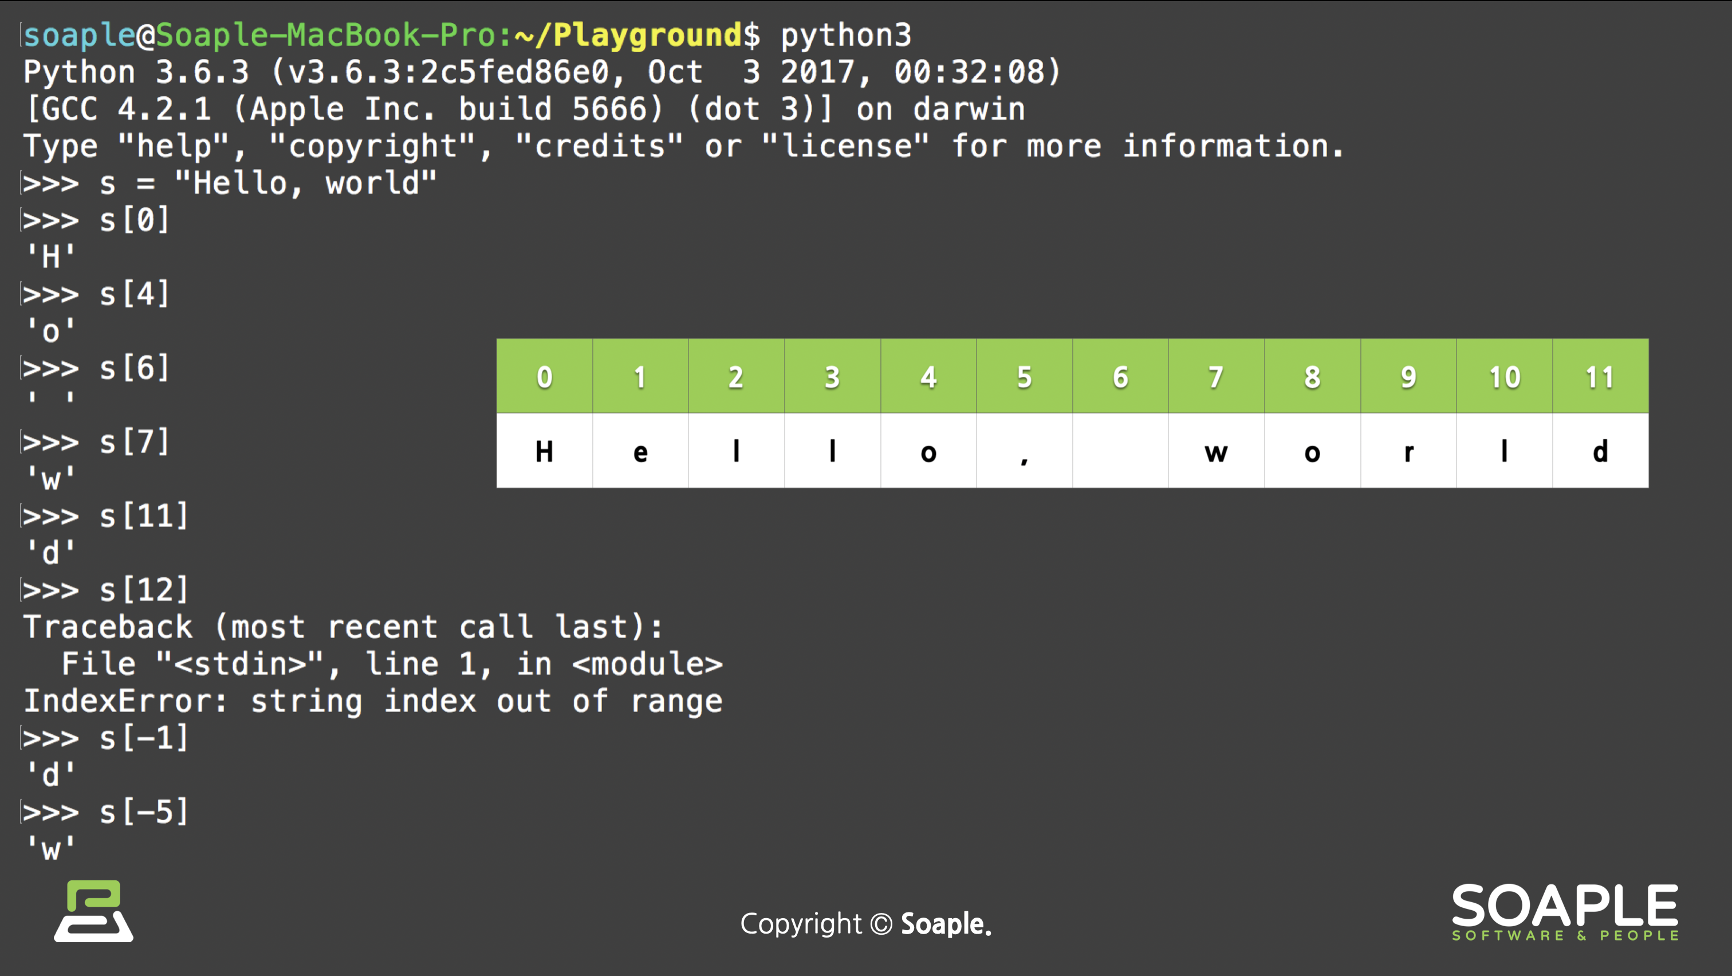1732x976 pixels.
Task: Click the Traceback most recent call line
Action: tap(343, 627)
